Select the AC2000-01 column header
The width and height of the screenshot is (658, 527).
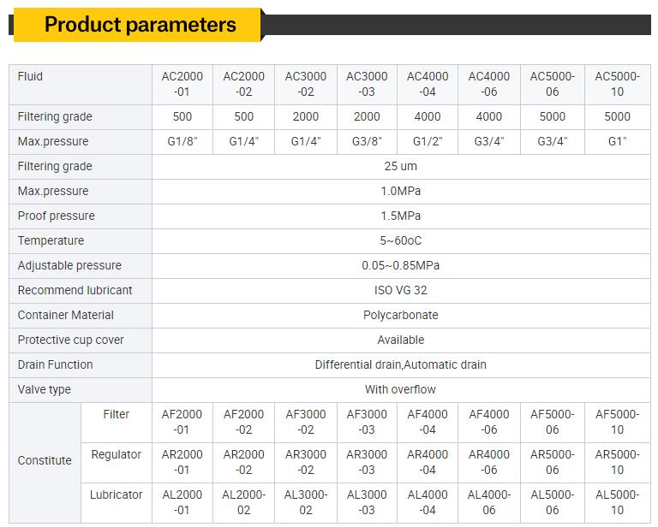(182, 84)
